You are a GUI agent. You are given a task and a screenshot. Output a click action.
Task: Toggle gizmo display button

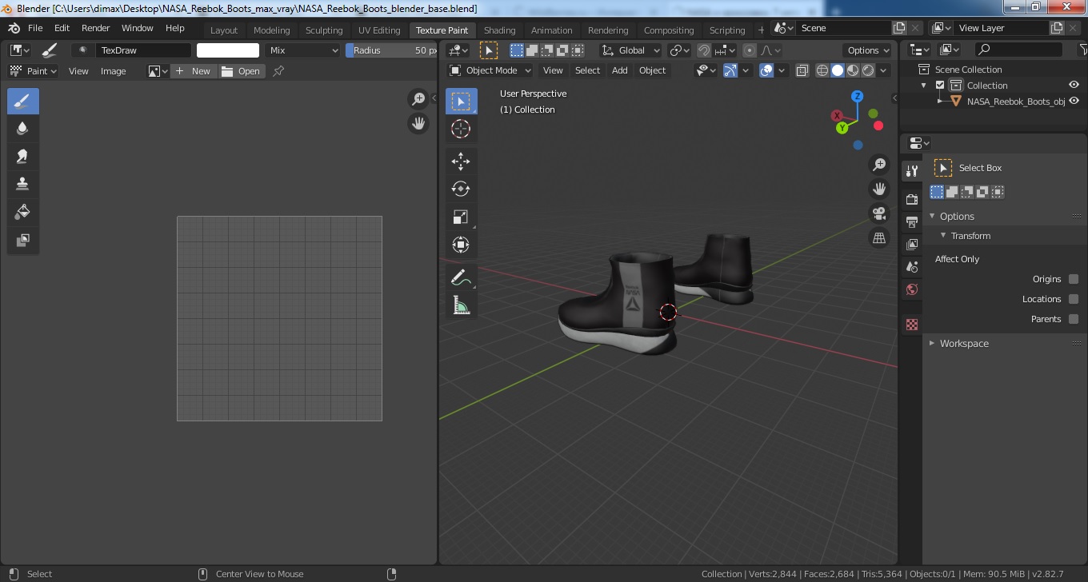pyautogui.click(x=730, y=70)
